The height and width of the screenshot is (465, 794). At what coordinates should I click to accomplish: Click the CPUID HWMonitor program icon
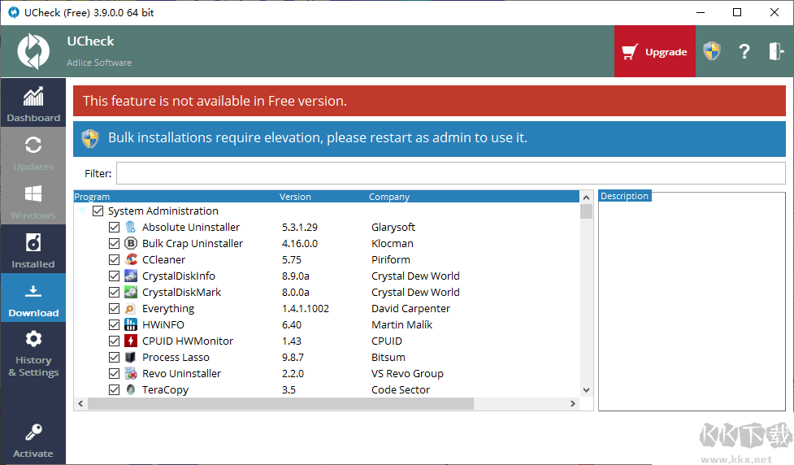pos(131,341)
